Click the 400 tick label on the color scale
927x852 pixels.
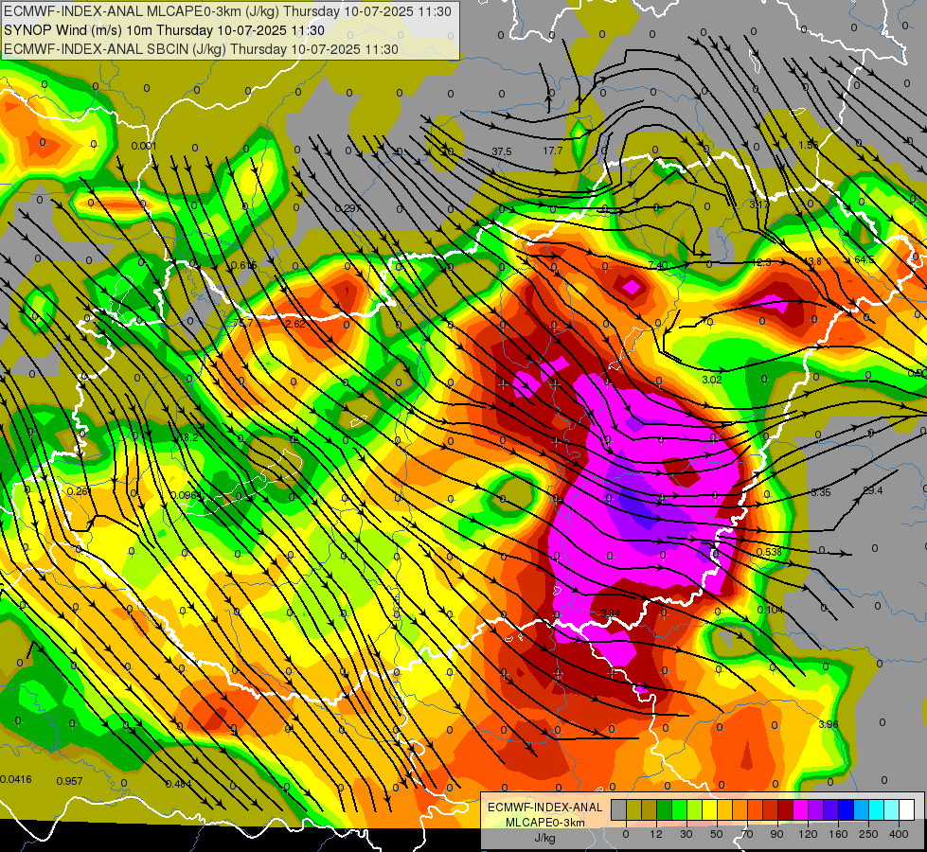tap(899, 834)
